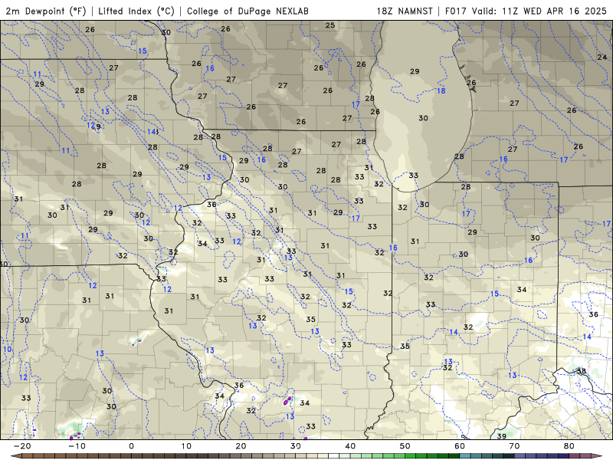Click the -10 label on the color scale
The image size is (613, 460).
pos(77,446)
